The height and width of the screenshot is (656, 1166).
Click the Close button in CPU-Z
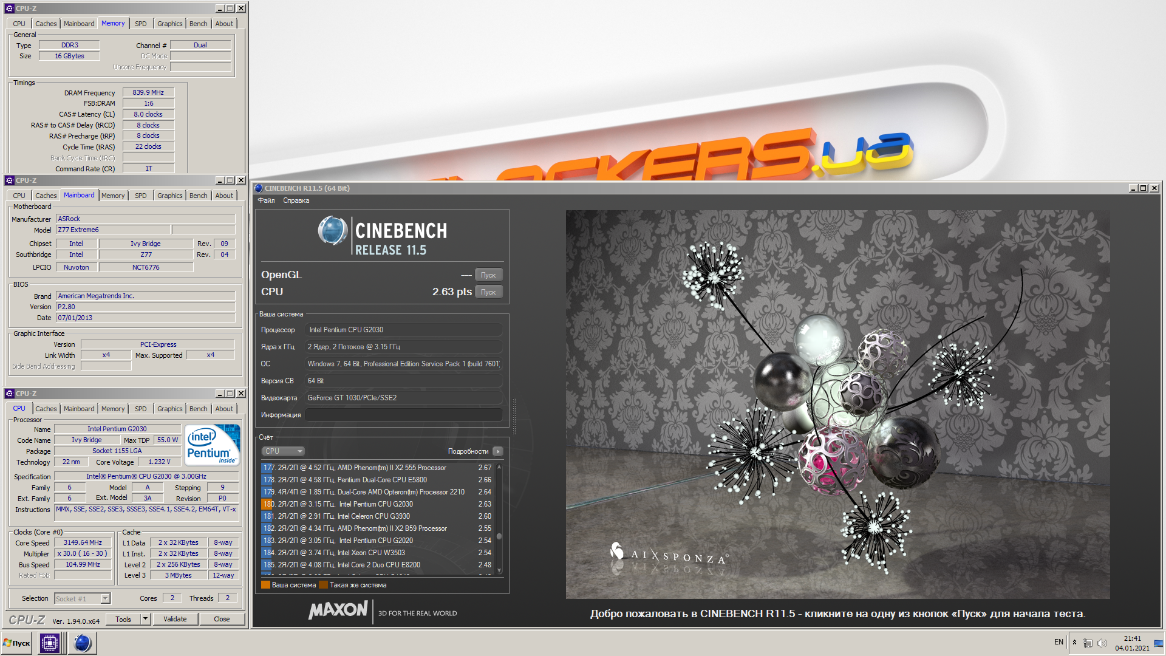[222, 619]
